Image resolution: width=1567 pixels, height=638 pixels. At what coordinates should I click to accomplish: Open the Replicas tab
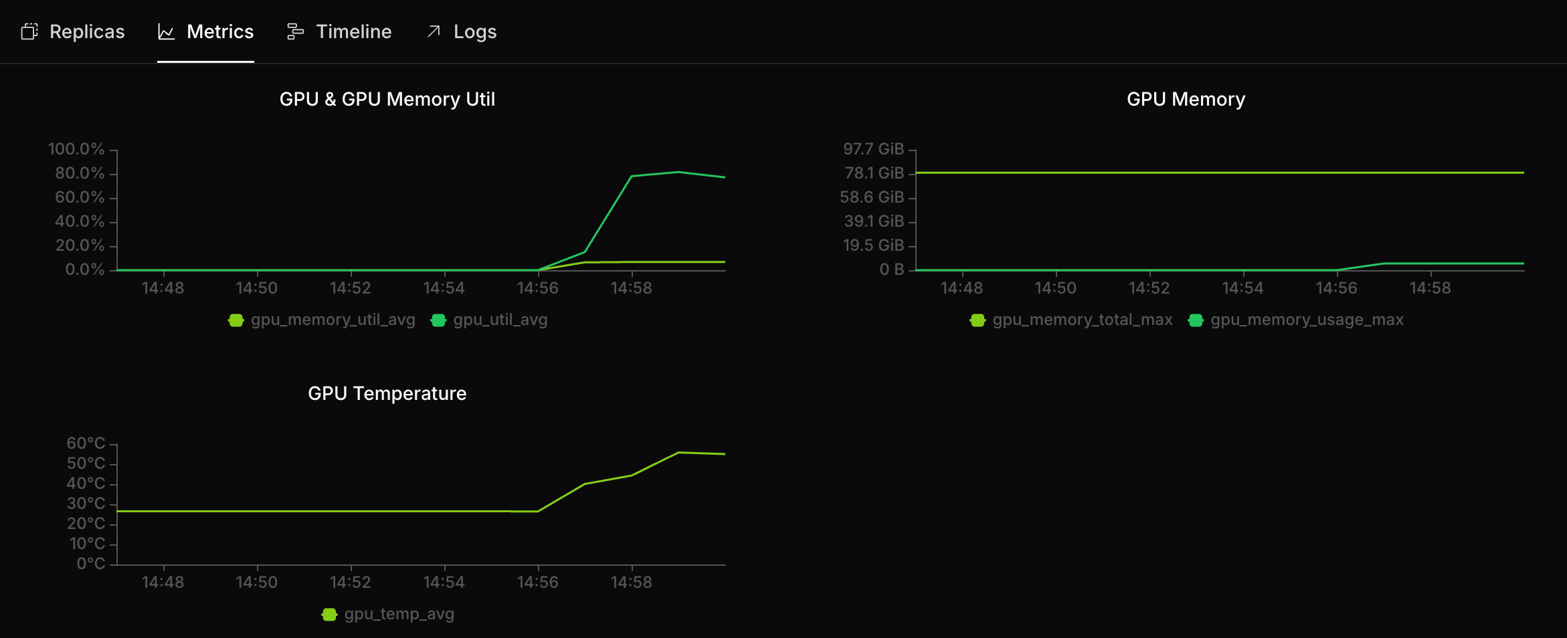(73, 31)
